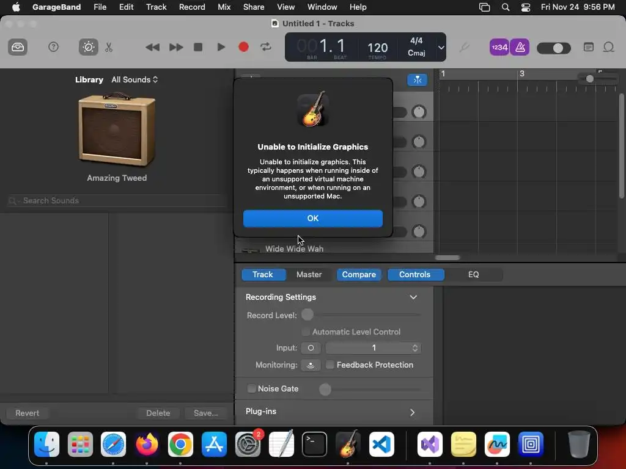The height and width of the screenshot is (469, 626).
Task: Click the Amazing Tweed amp thumbnail
Action: point(117,129)
